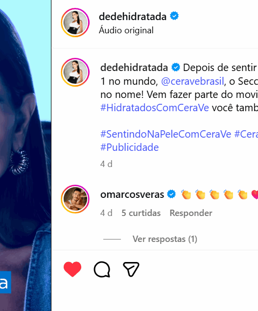Open the @ceravebrasil mention
258x311 pixels.
pyautogui.click(x=192, y=81)
